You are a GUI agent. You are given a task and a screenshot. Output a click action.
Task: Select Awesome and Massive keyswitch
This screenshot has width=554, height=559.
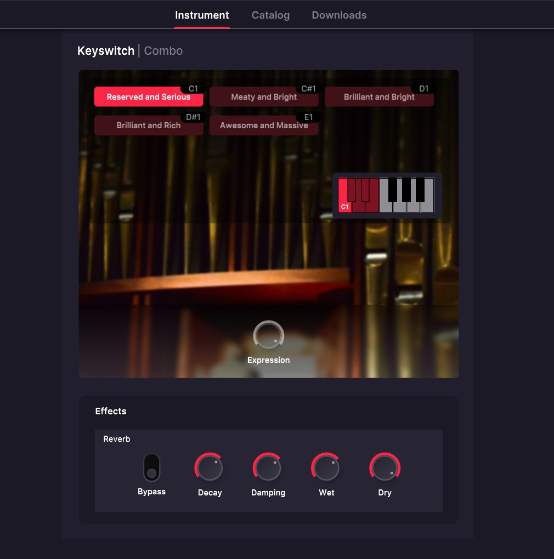coord(264,126)
